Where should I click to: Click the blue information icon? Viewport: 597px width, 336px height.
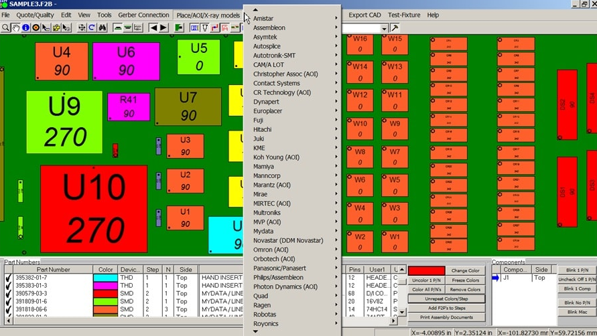tap(25, 28)
